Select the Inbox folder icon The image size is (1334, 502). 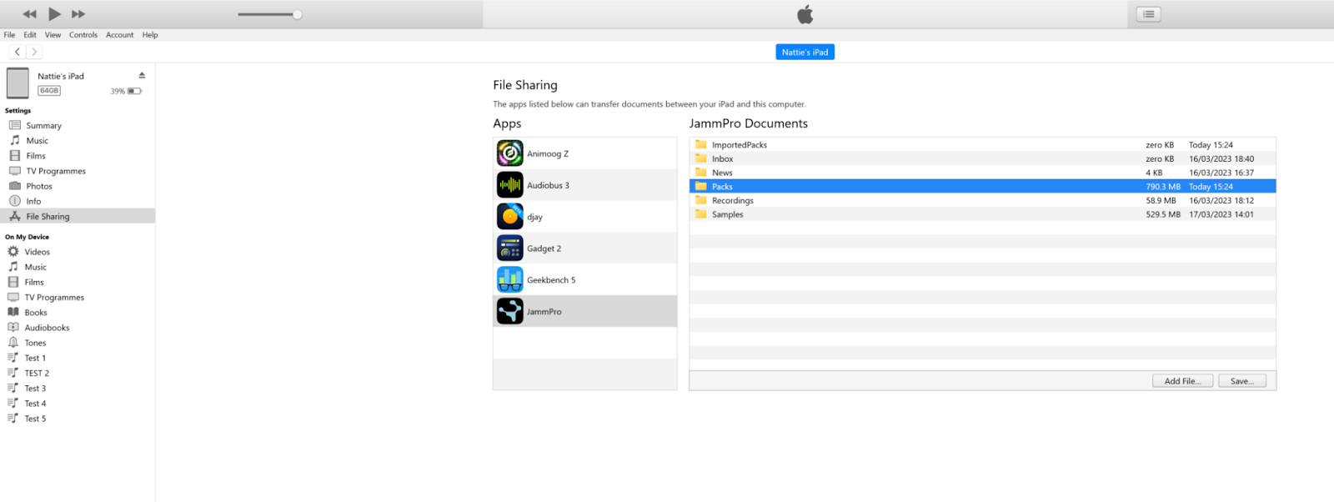pyautogui.click(x=701, y=158)
